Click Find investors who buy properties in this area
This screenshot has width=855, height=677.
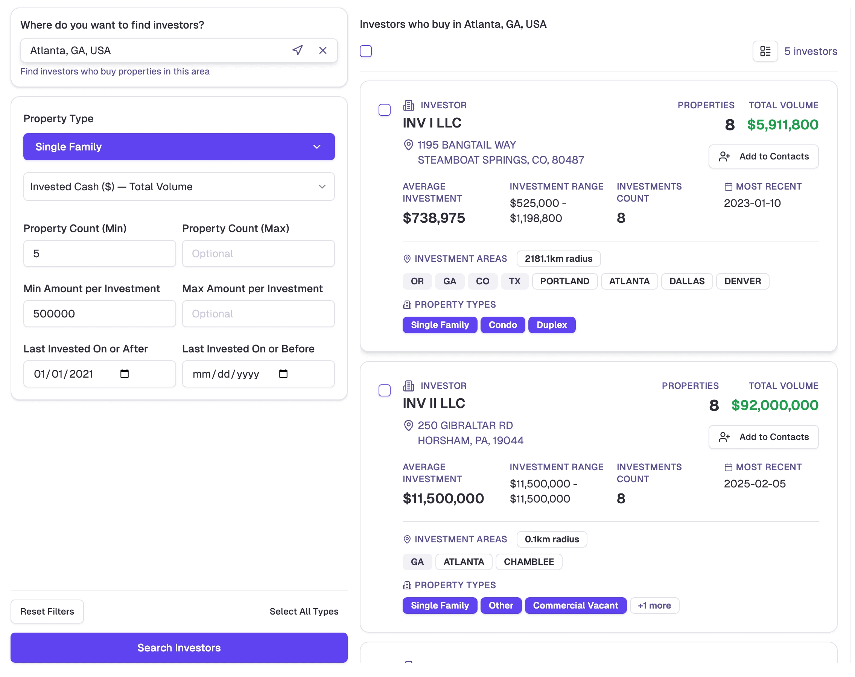116,71
